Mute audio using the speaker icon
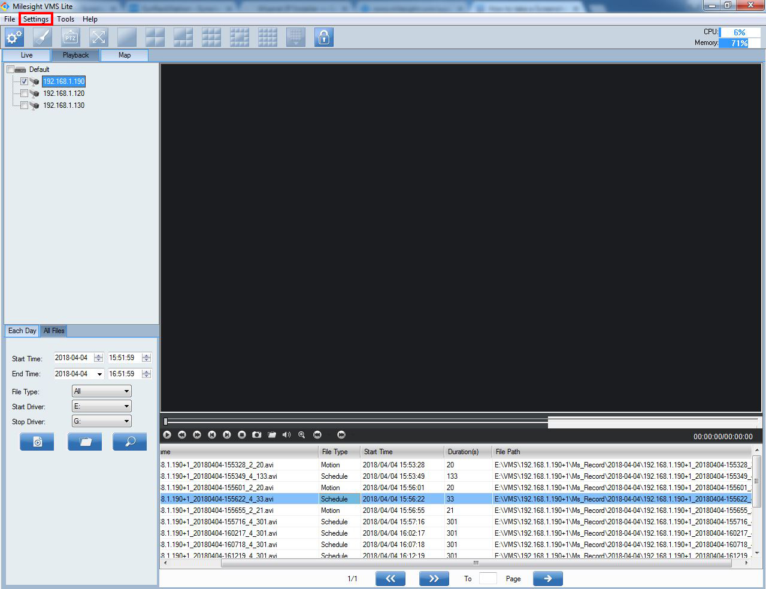The height and width of the screenshot is (589, 766). point(286,434)
